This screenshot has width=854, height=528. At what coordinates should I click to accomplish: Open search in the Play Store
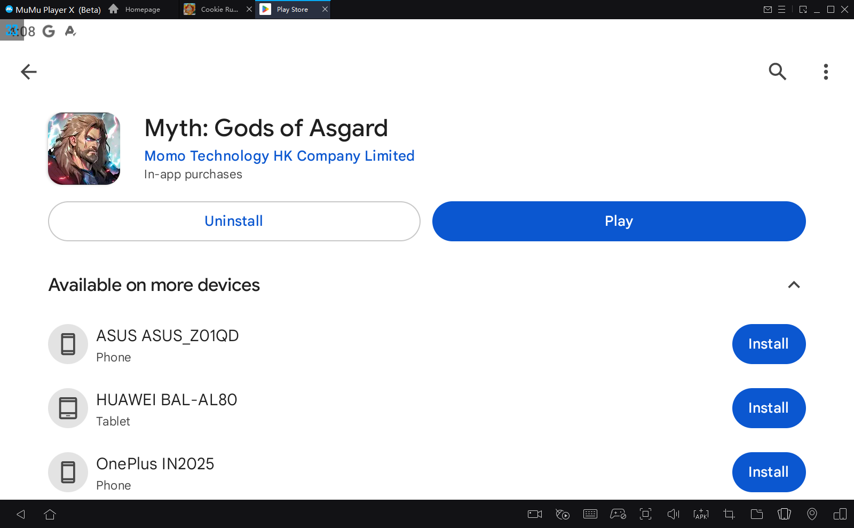[x=777, y=72]
